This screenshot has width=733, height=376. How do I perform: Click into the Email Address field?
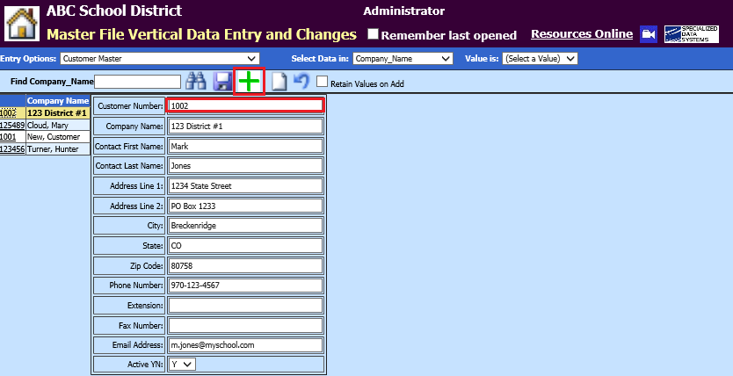(245, 344)
